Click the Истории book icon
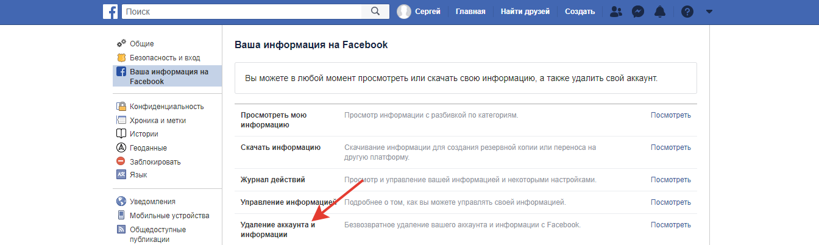The width and height of the screenshot is (819, 245). (x=121, y=134)
